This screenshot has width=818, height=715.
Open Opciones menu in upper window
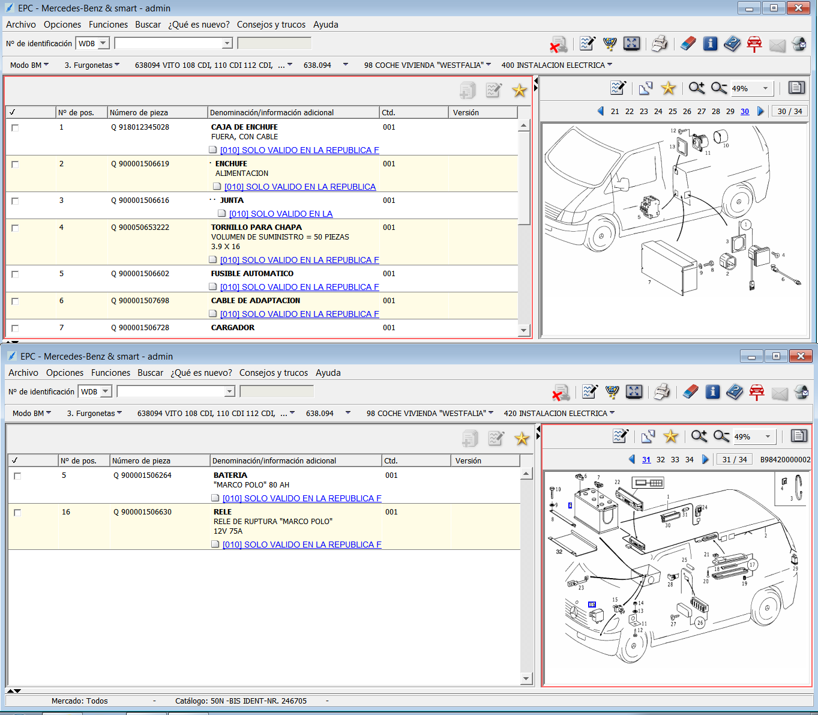point(62,25)
